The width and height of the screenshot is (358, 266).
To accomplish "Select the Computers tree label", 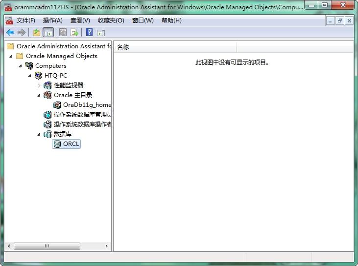I will pyautogui.click(x=50, y=66).
